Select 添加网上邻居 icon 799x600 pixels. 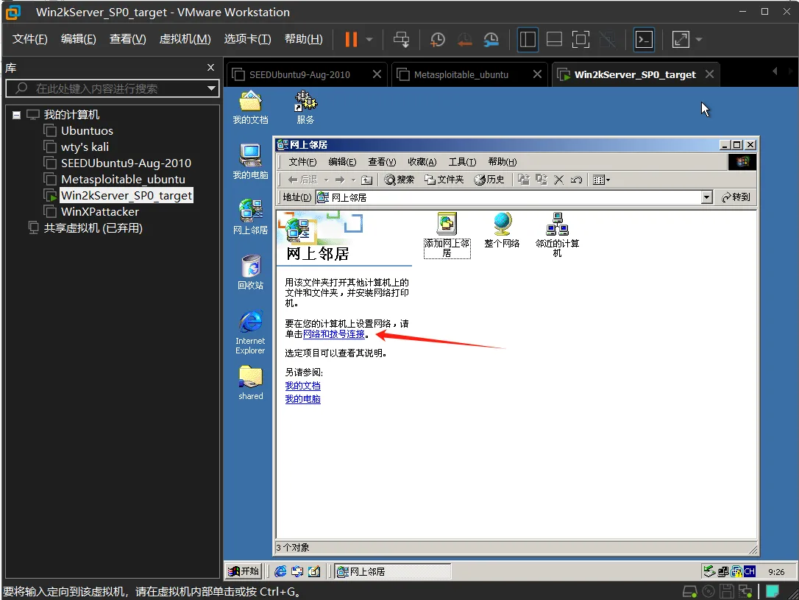point(447,235)
